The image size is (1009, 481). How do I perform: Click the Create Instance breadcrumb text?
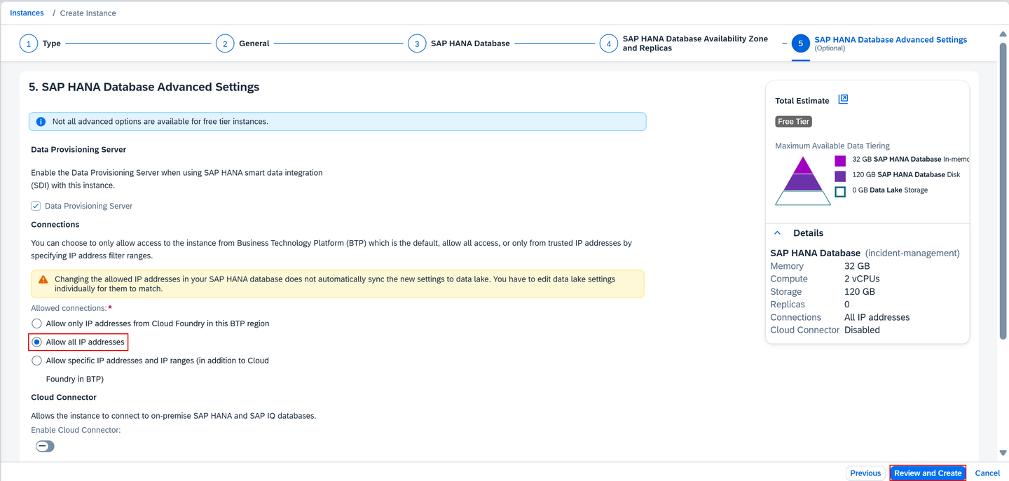(x=88, y=13)
